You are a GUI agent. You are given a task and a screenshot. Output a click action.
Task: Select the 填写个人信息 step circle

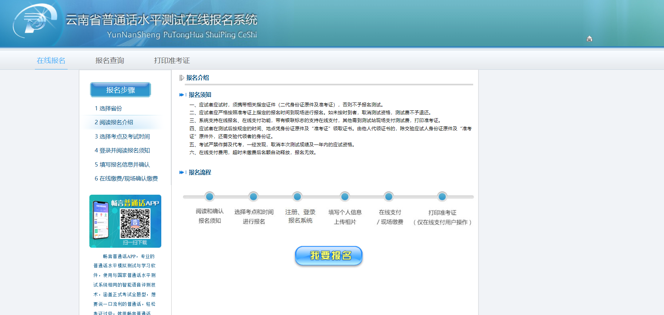pyautogui.click(x=345, y=196)
